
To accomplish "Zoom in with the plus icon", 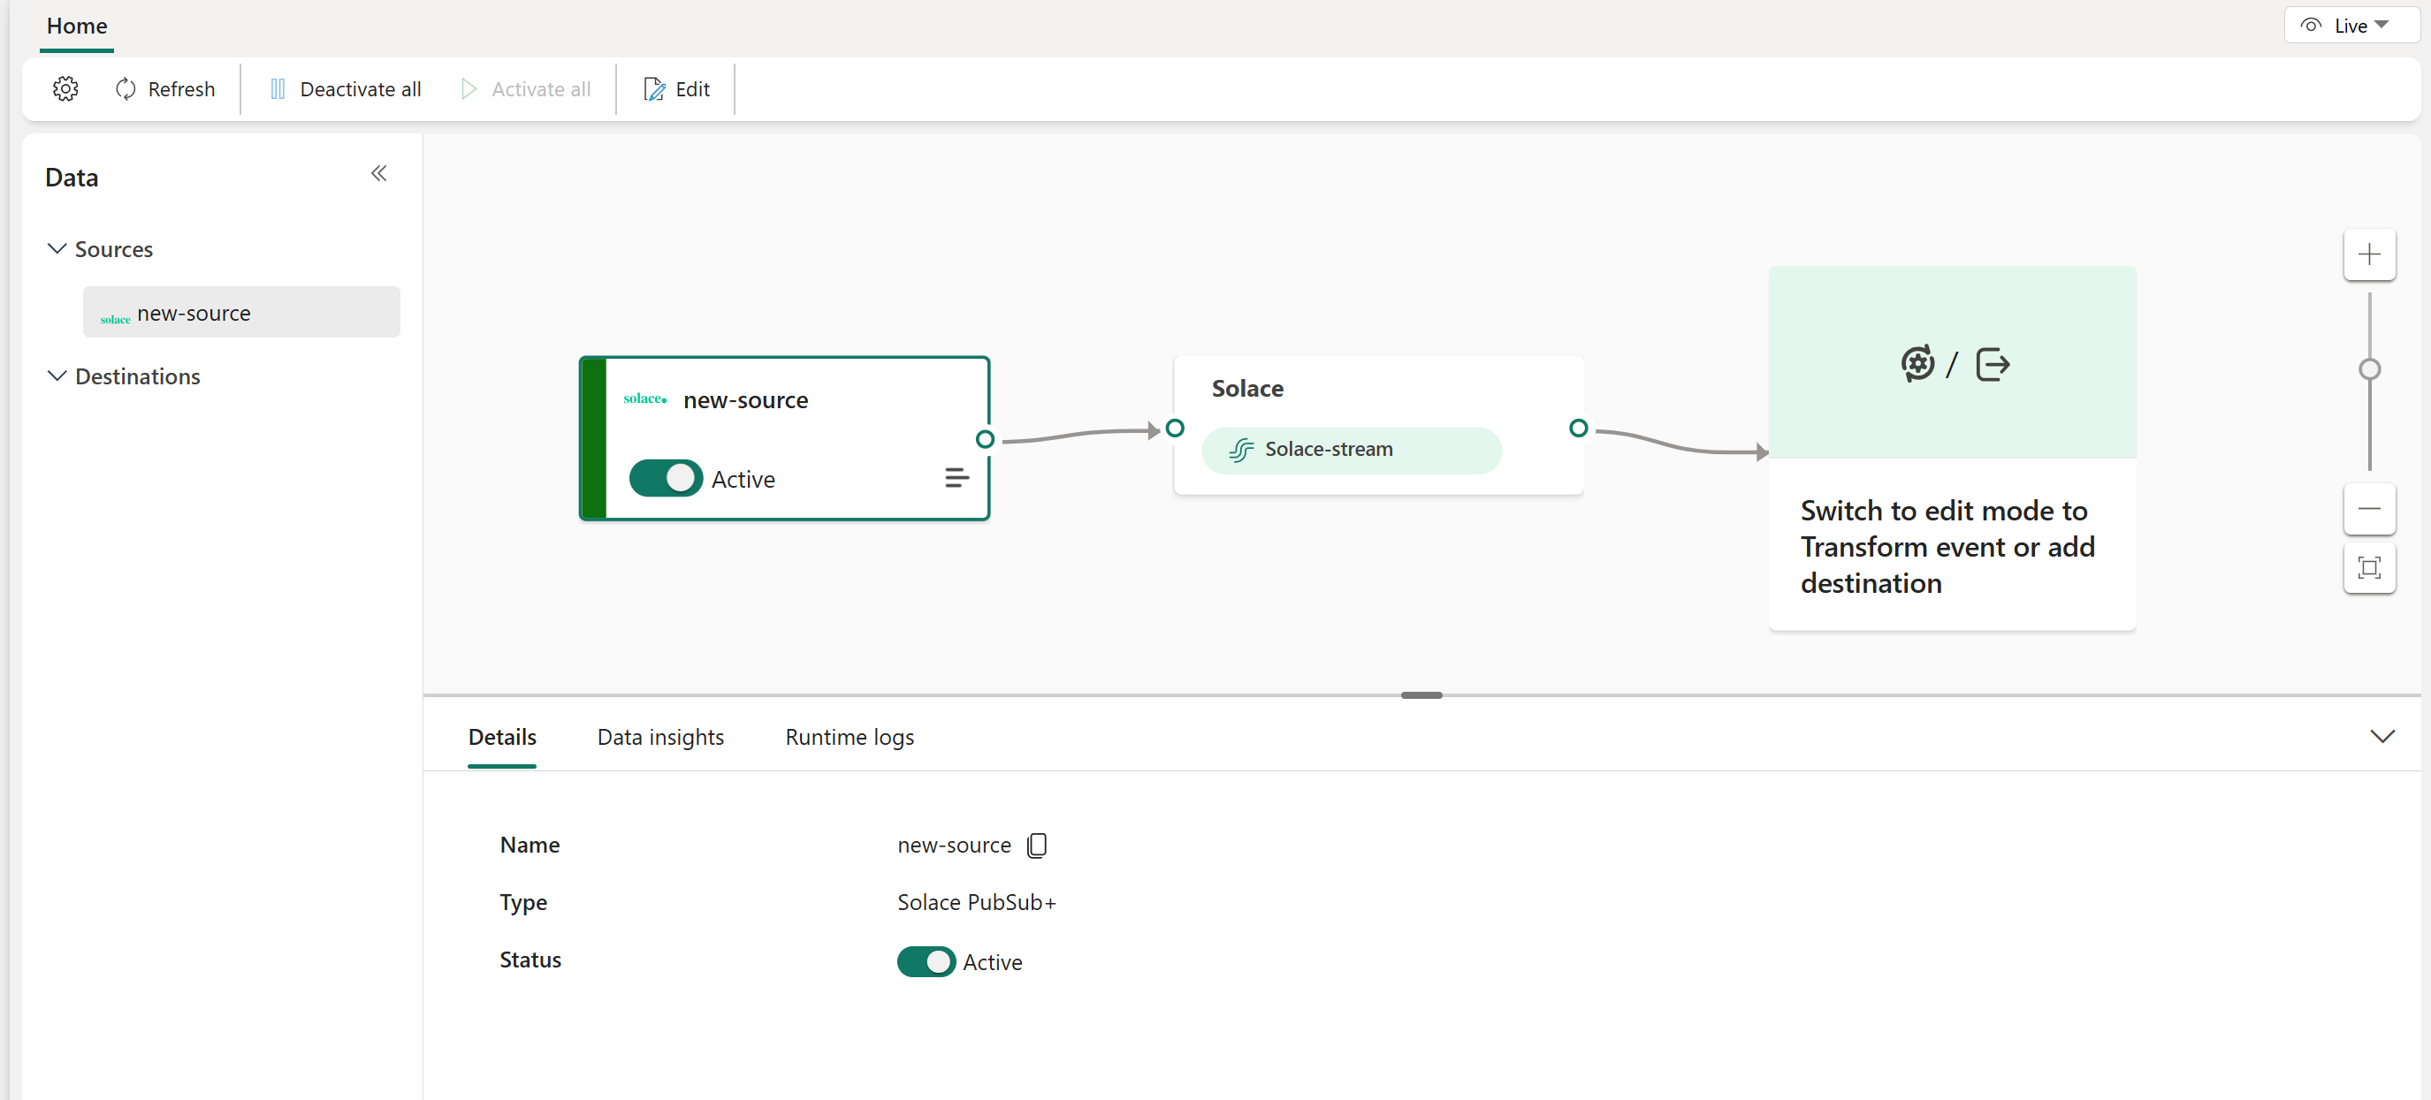I will (2369, 254).
